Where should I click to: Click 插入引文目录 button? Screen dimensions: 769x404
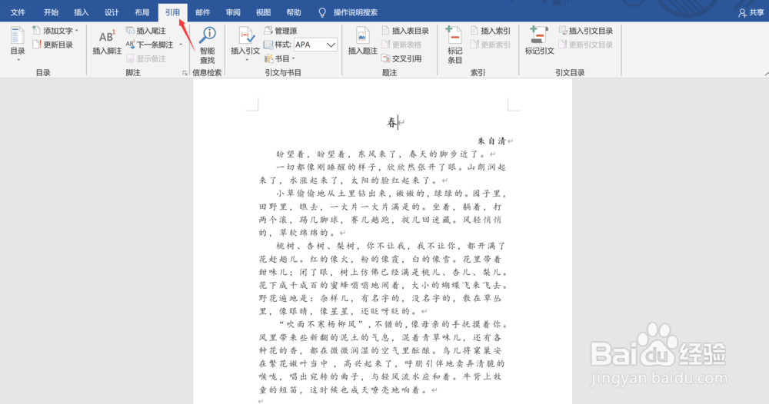click(x=585, y=31)
